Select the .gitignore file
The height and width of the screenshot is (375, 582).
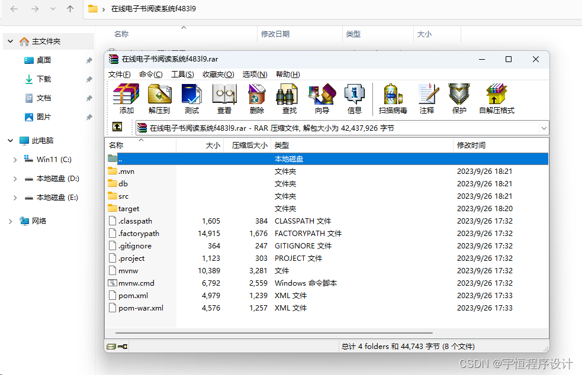(x=327, y=246)
